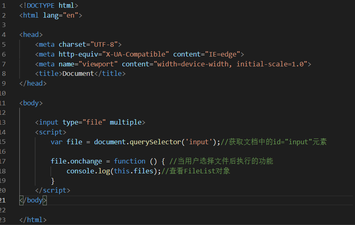This screenshot has height=225, width=355.
Task: Click the closing /body tag
Action: click(33, 200)
